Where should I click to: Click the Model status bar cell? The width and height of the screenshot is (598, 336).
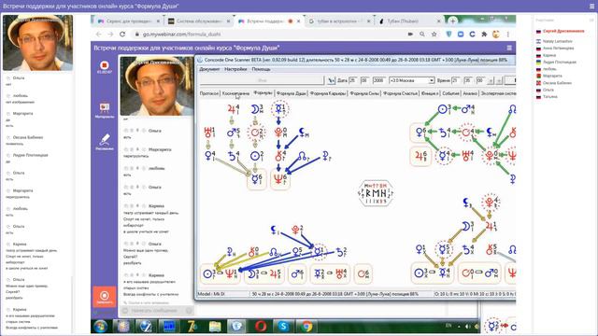(x=223, y=294)
